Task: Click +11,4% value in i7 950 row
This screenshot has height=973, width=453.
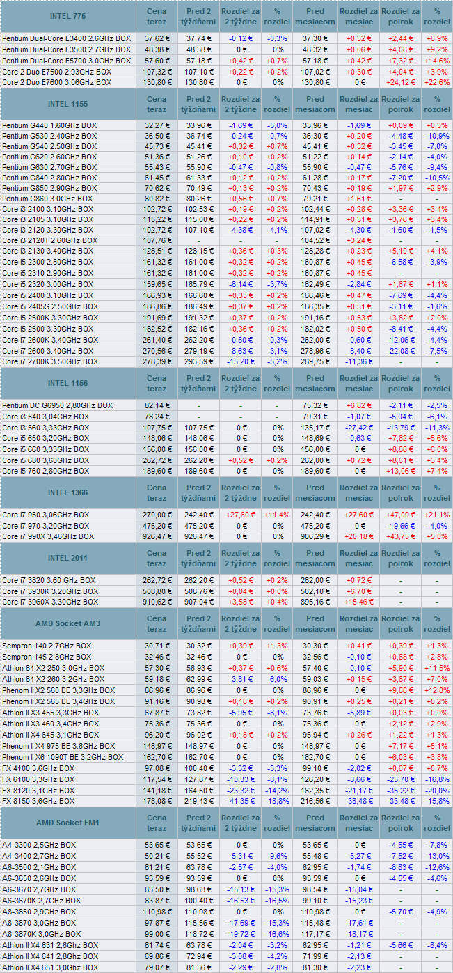Action: pos(277,515)
